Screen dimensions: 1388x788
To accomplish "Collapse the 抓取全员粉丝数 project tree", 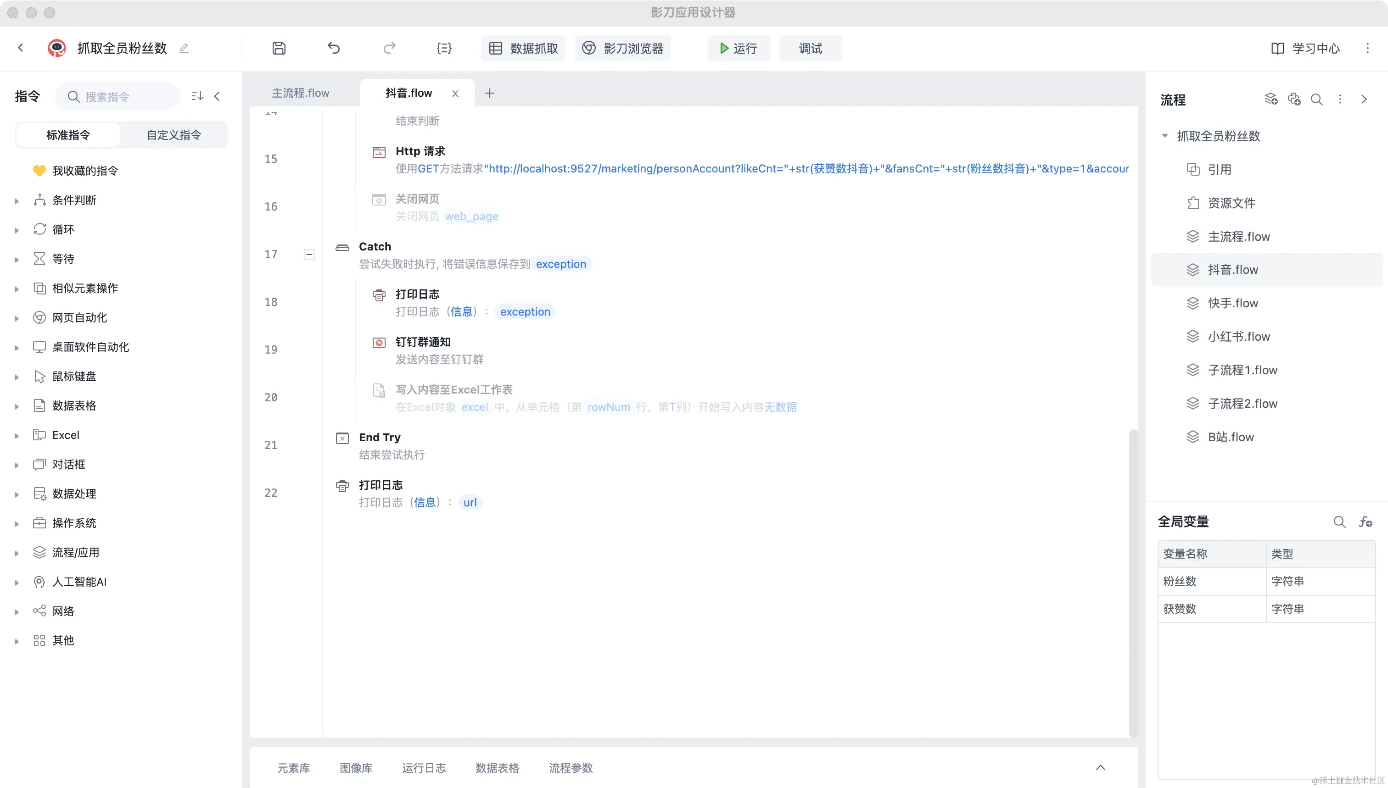I will tap(1165, 136).
